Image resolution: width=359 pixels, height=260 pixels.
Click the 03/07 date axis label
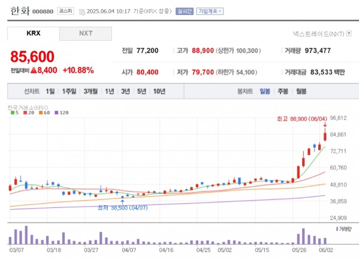point(17,250)
